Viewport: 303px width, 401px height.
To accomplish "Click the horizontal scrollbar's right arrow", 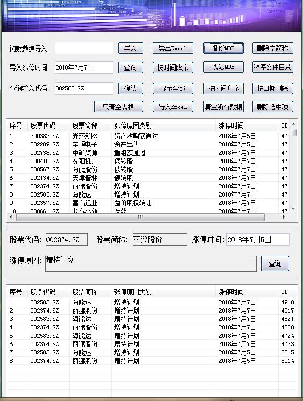I will coord(284,217).
